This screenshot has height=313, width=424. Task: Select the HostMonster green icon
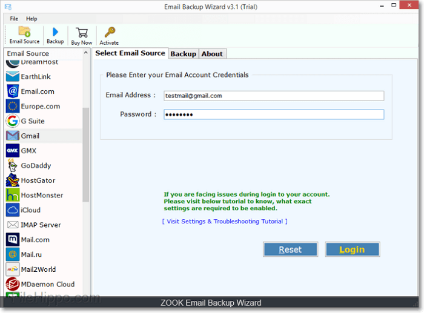[13, 195]
